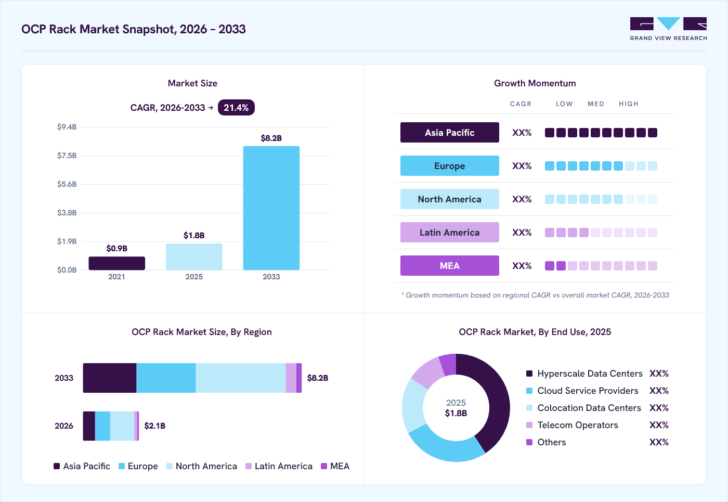Click the XX% CAGR value for Asia Pacific
728x502 pixels.
(522, 133)
